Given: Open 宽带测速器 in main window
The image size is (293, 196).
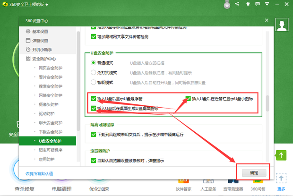Looking at the screenshot, I should [233, 189].
